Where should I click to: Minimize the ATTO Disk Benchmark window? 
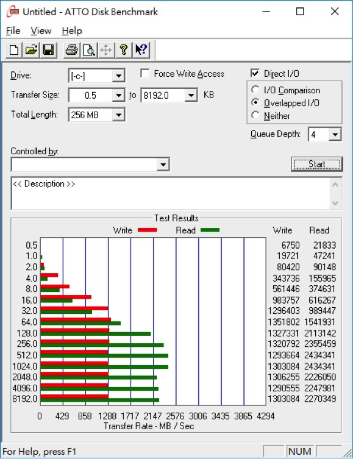click(x=266, y=12)
